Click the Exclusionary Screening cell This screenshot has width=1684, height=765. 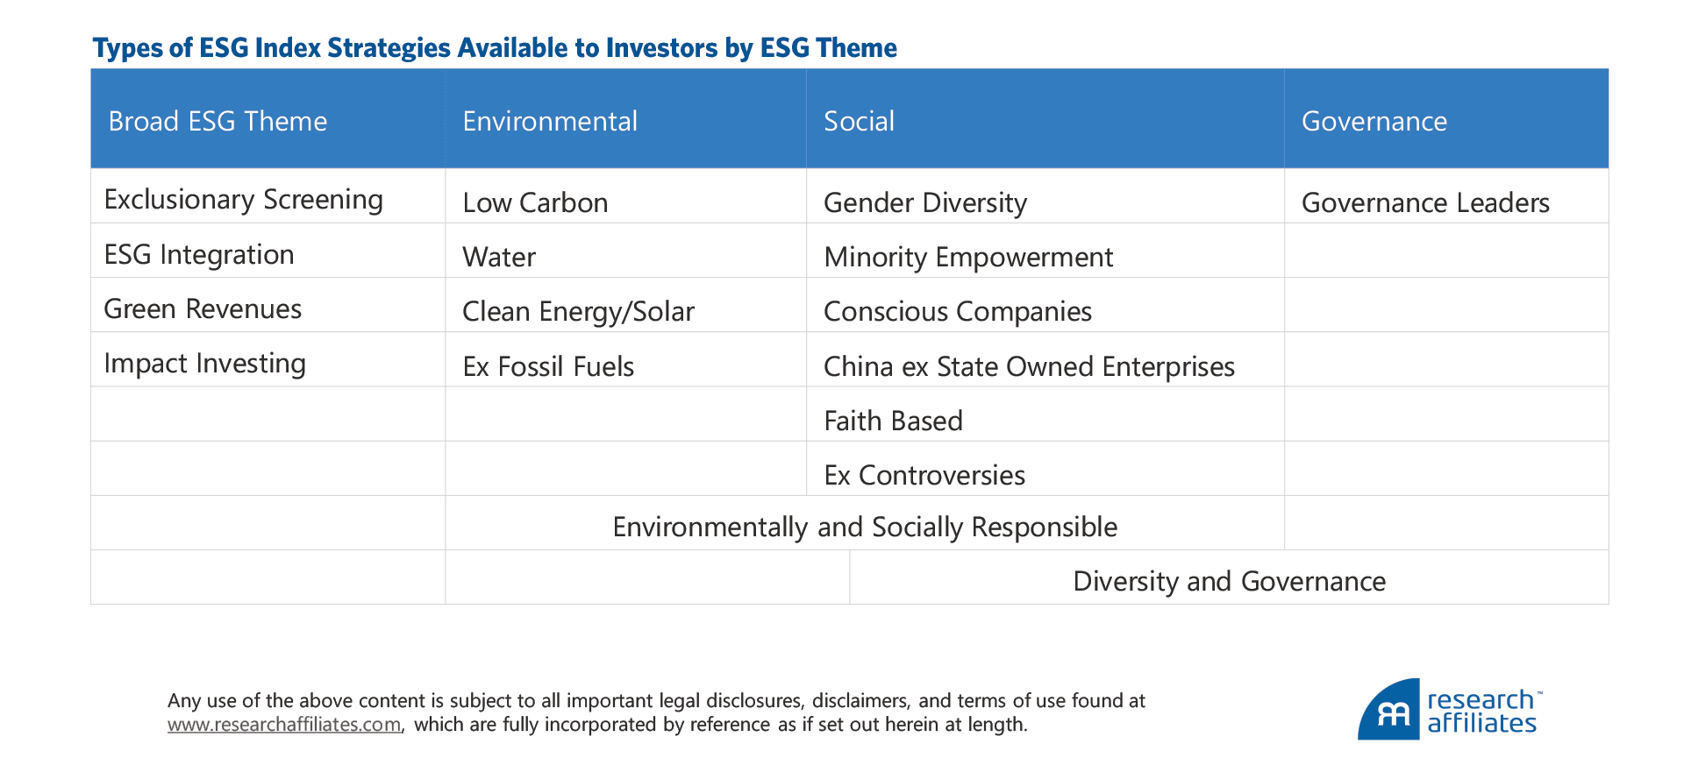243,200
